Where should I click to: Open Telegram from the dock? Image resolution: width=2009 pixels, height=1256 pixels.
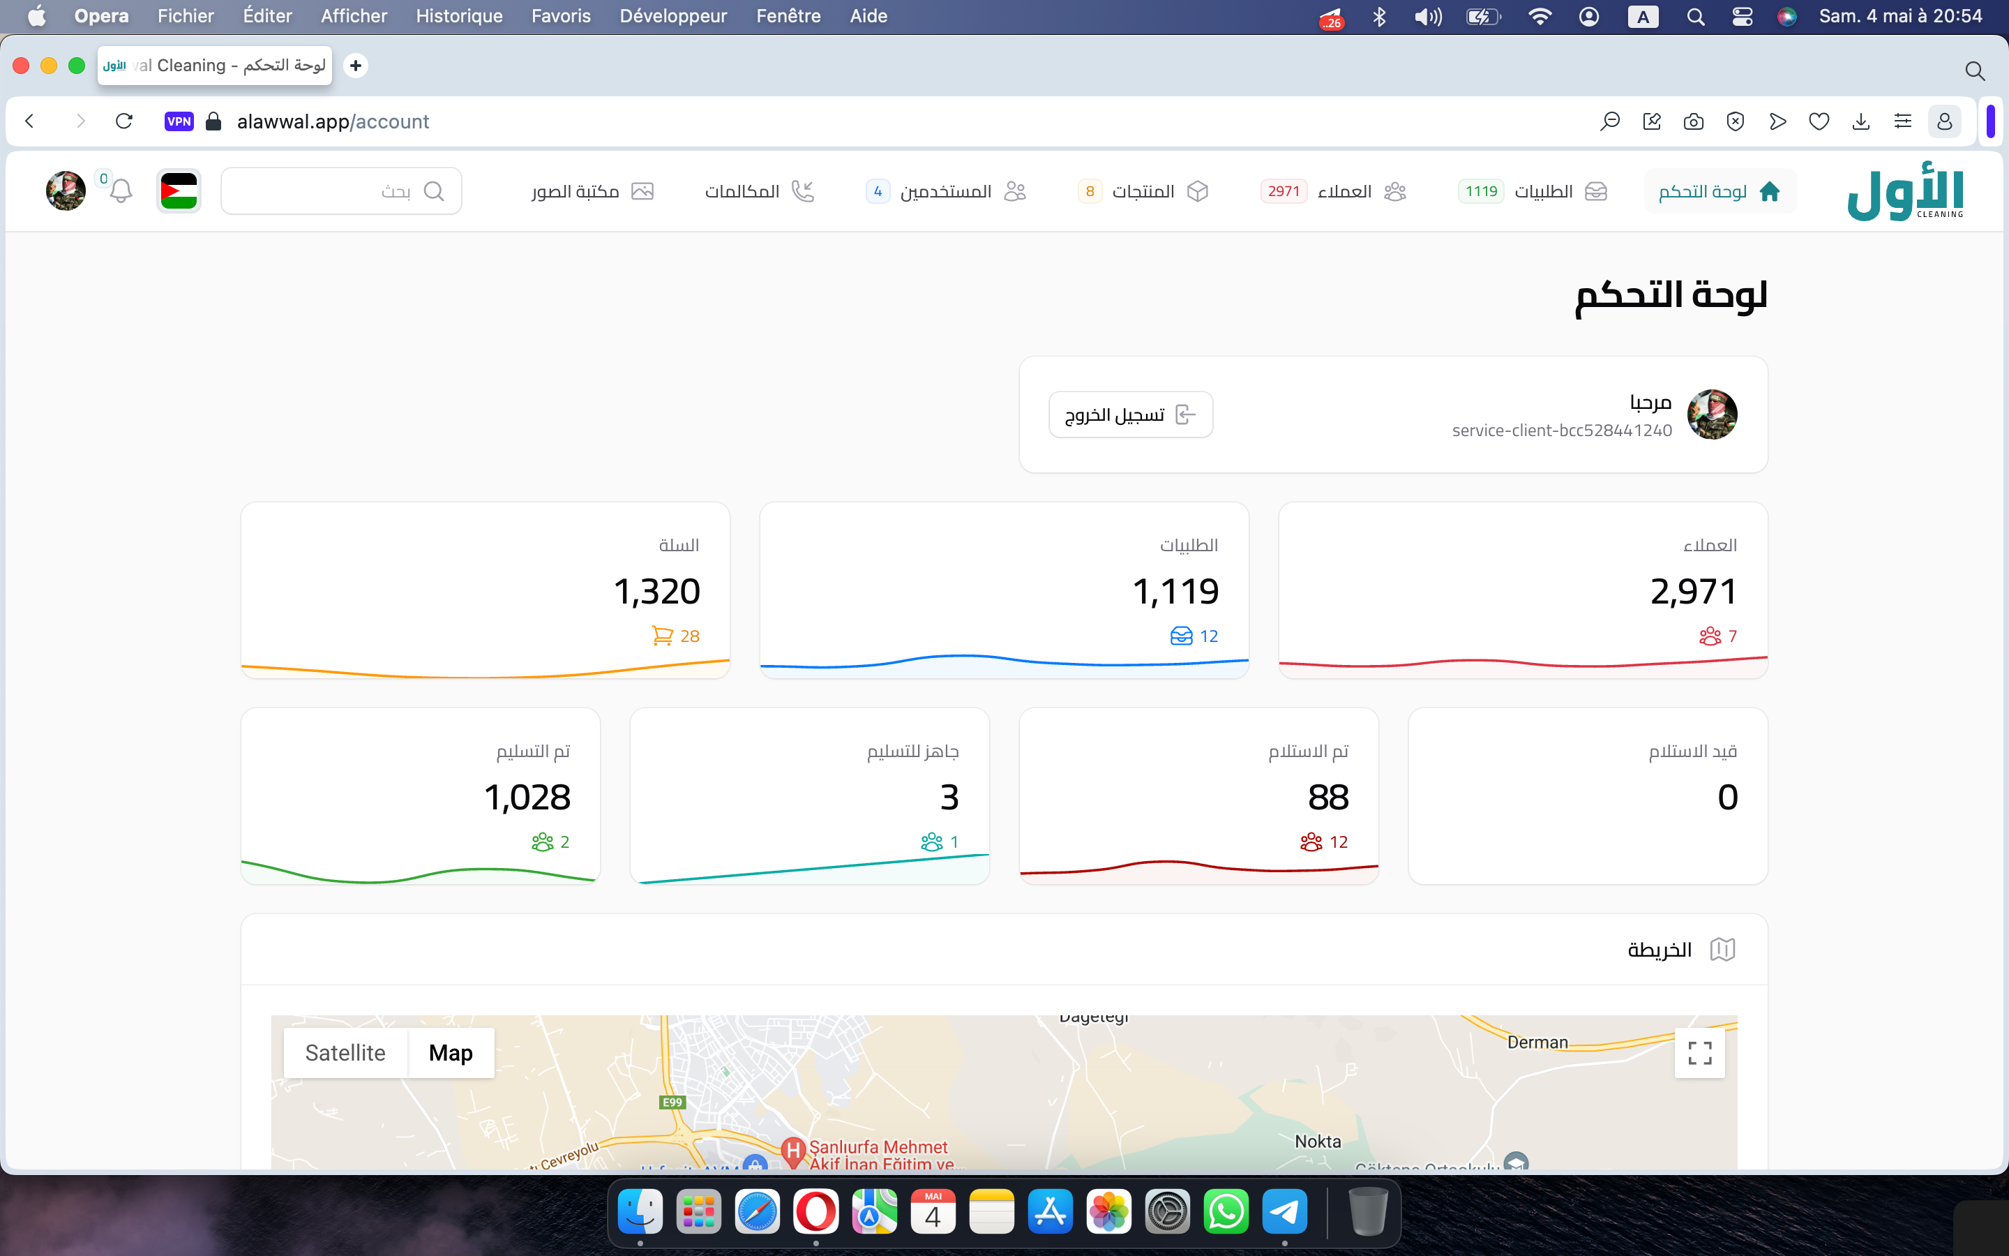coord(1284,1211)
